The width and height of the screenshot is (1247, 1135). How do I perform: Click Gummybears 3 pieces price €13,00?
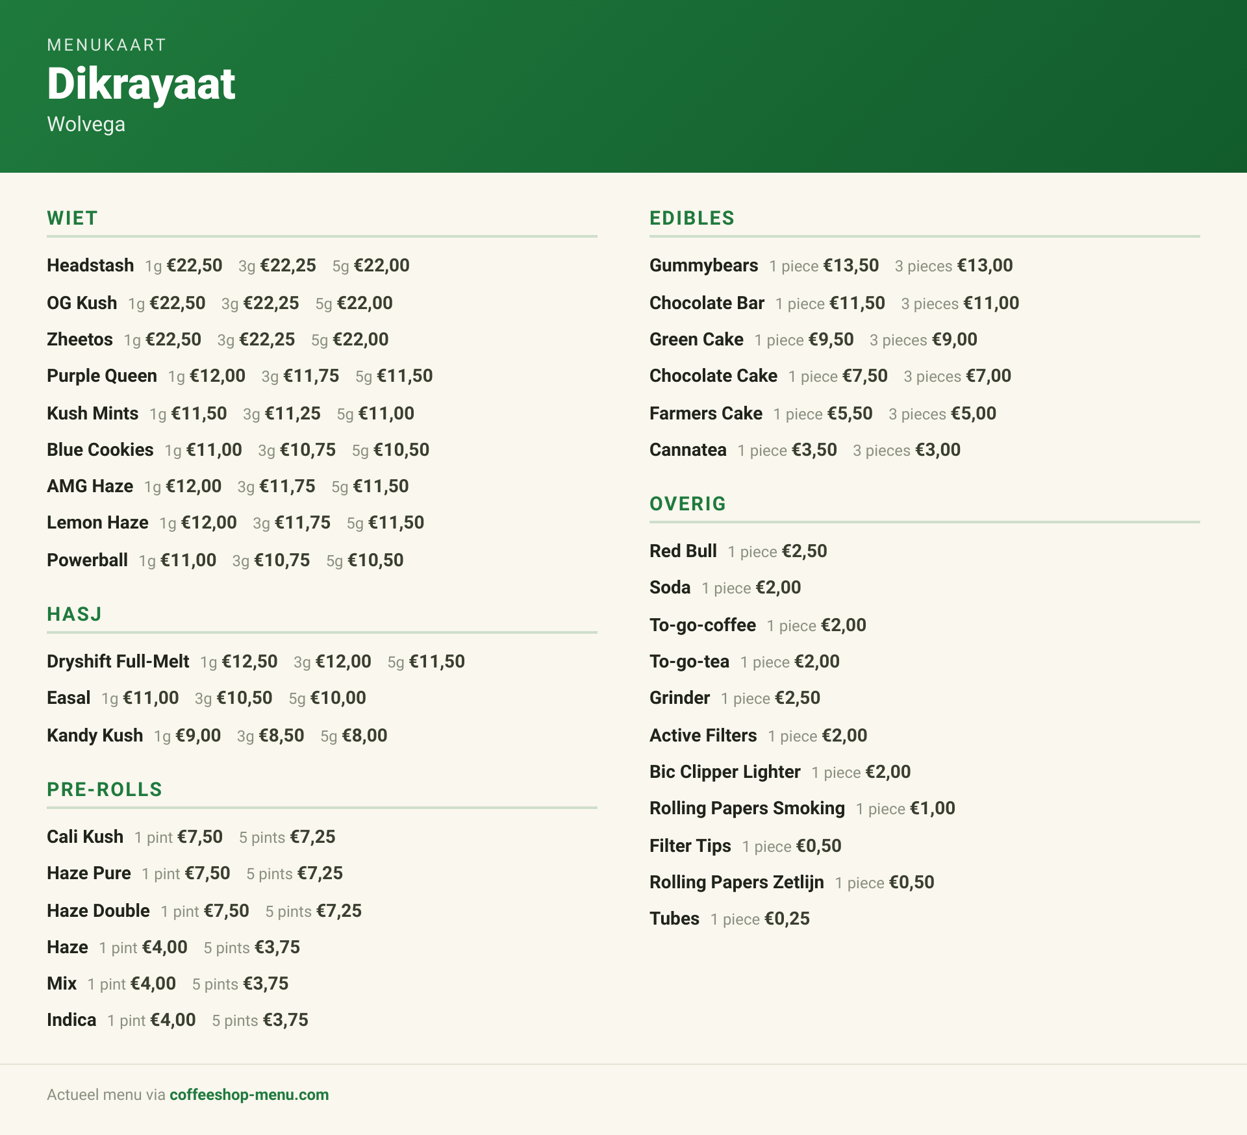point(985,266)
